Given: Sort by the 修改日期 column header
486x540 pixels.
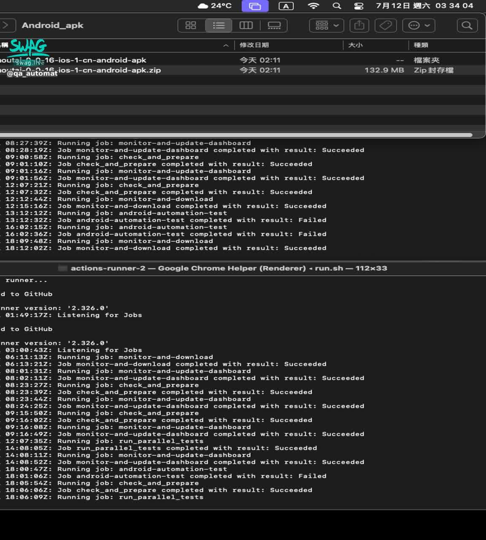Looking at the screenshot, I should pos(254,45).
